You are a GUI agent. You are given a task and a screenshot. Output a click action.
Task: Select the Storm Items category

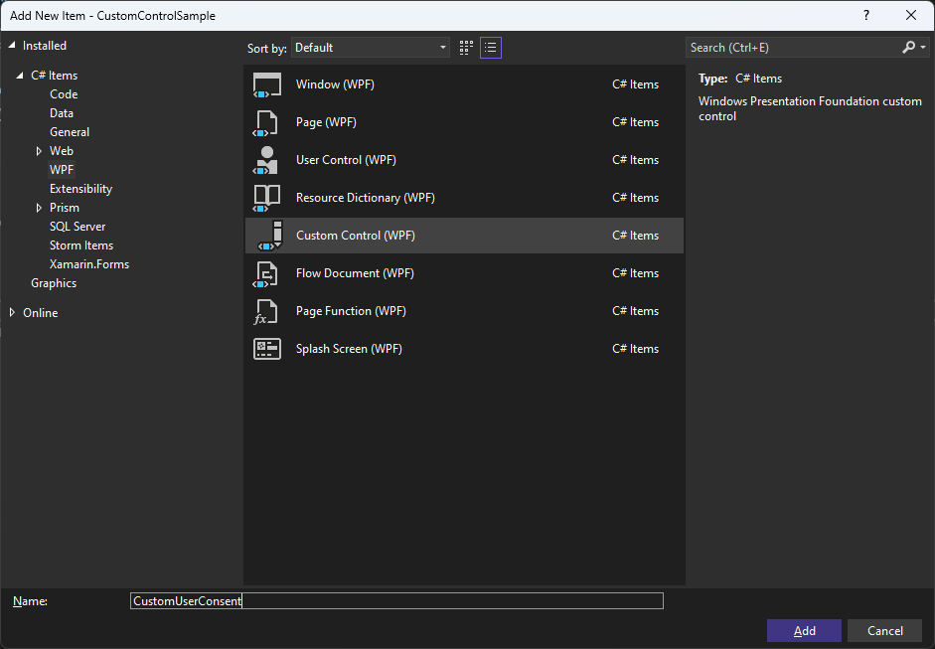point(81,245)
